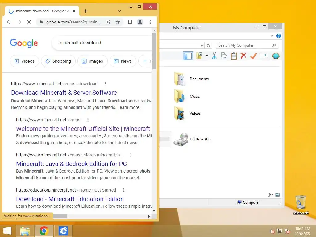
Task: Click the muted volume tray icon
Action: point(272,231)
